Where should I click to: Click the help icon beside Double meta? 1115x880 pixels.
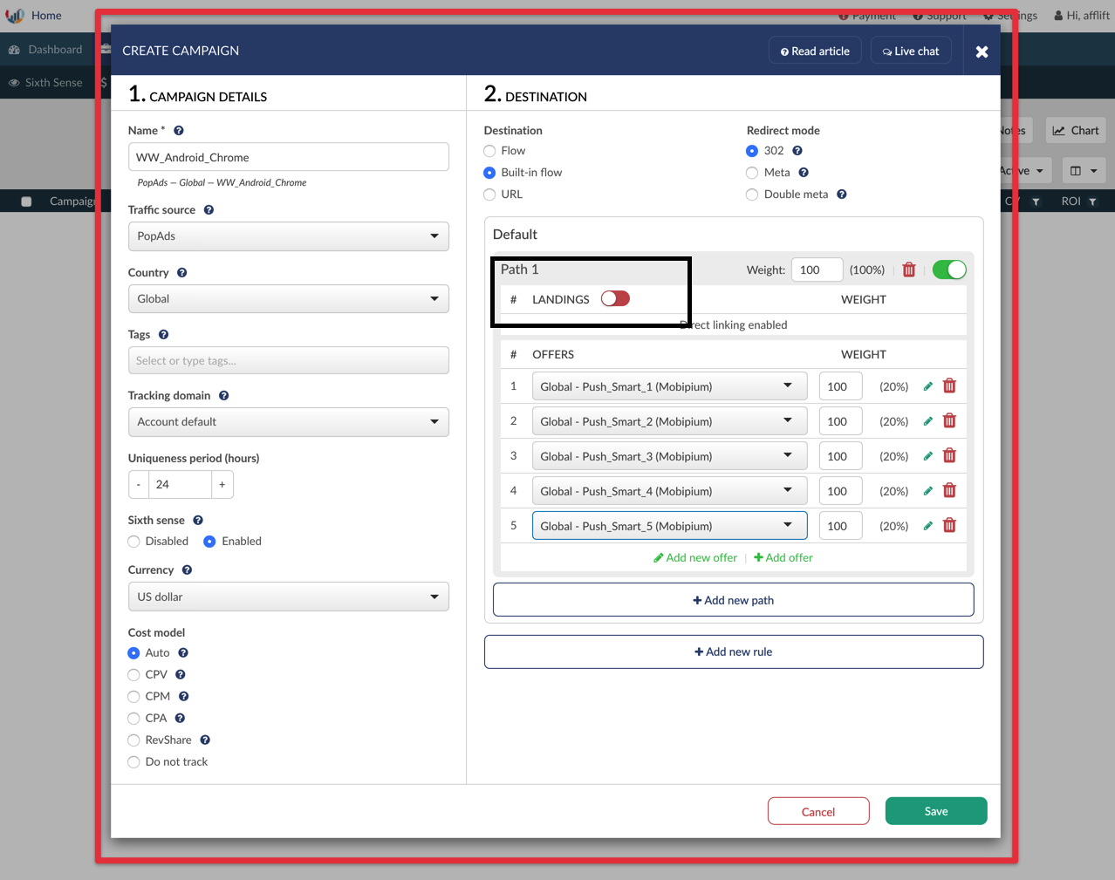click(842, 194)
